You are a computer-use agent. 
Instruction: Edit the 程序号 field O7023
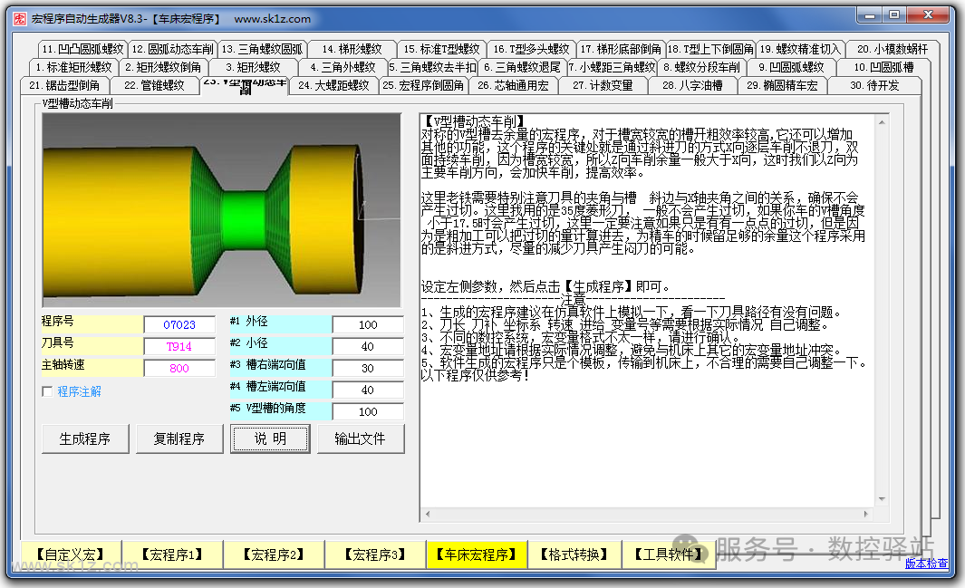tap(179, 324)
